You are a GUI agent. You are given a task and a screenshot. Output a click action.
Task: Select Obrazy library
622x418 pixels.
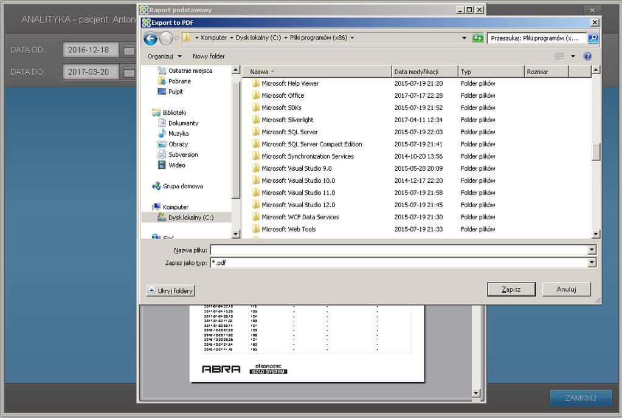pyautogui.click(x=178, y=144)
